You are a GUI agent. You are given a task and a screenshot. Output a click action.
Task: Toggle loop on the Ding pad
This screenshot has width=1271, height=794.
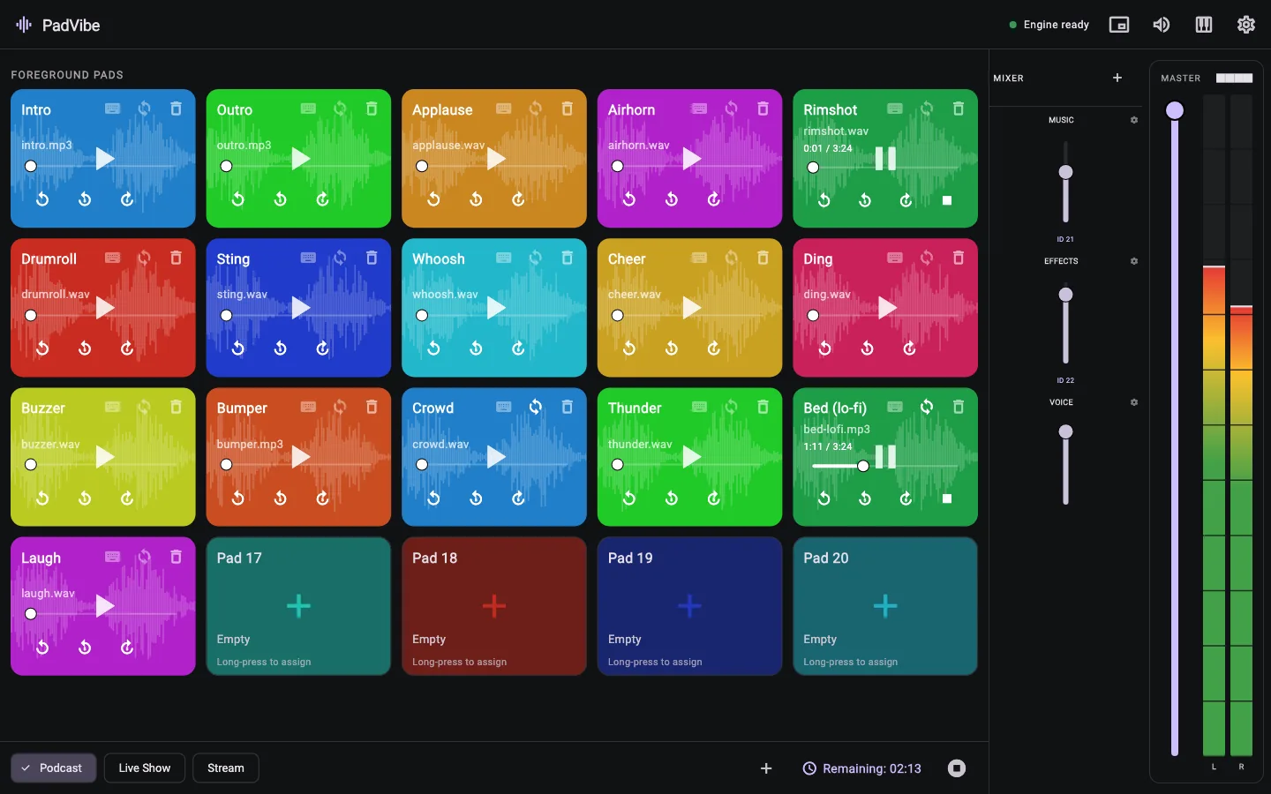pyautogui.click(x=926, y=258)
